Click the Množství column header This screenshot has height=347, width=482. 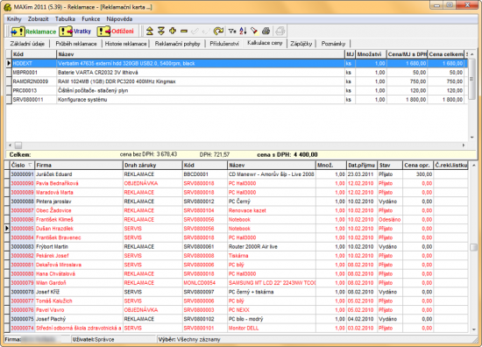(371, 54)
